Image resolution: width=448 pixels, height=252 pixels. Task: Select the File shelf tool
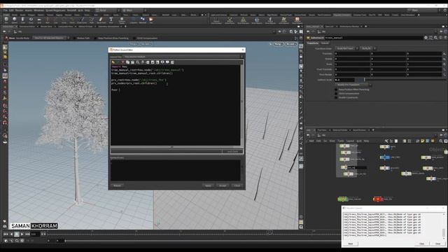[151, 20]
